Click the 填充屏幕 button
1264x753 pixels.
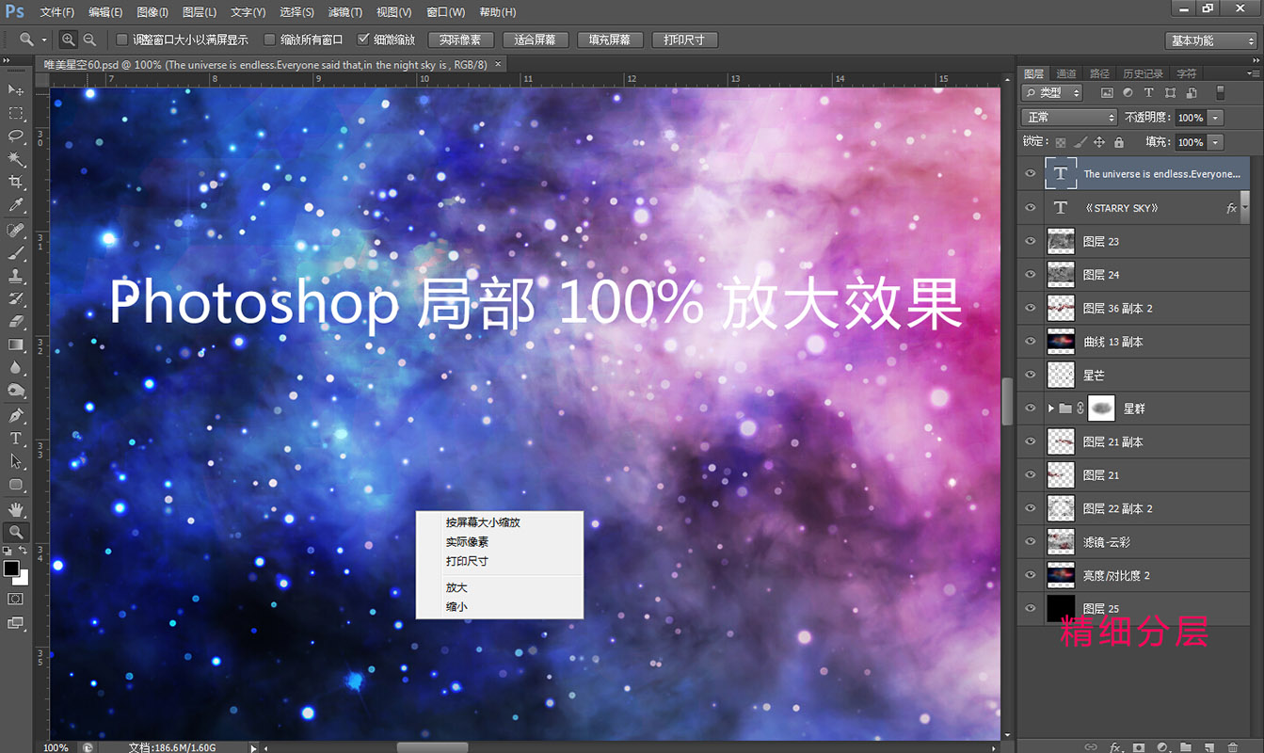(610, 40)
